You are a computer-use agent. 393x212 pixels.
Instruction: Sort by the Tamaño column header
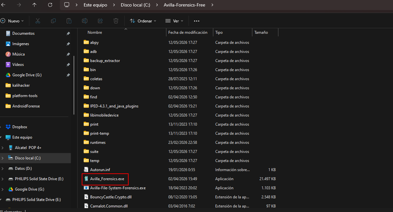(261, 32)
